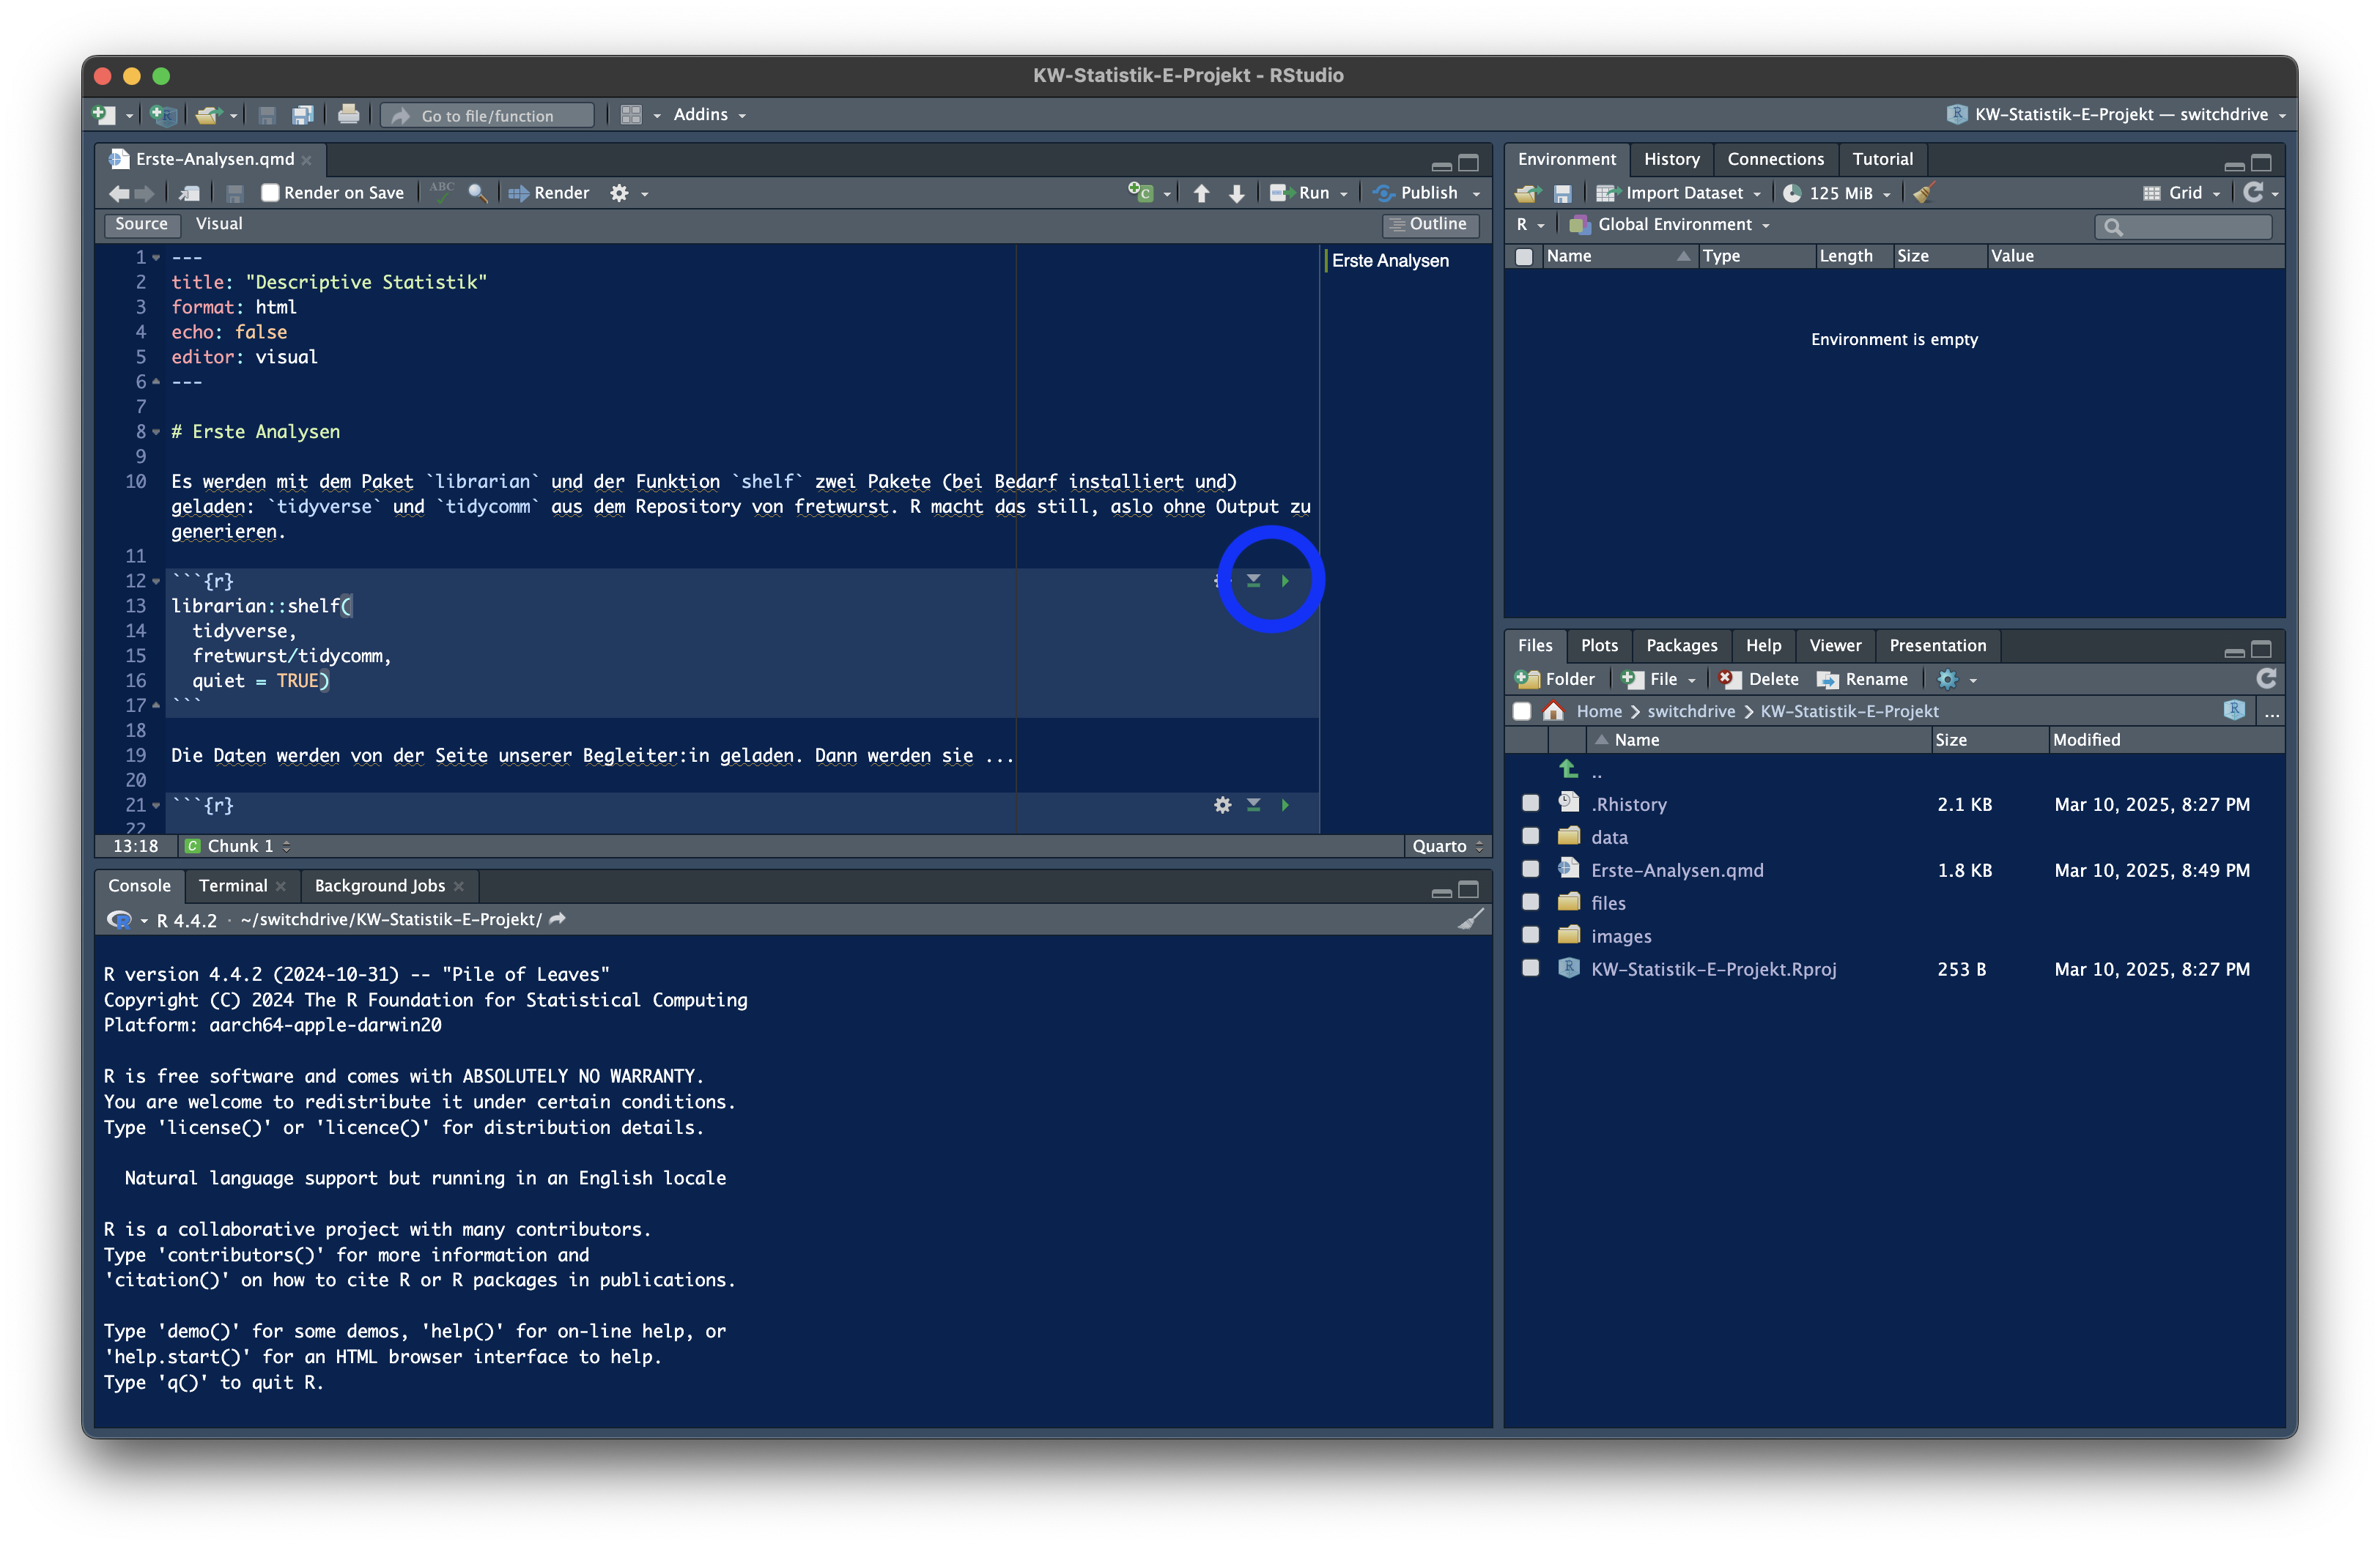Click the Show in new window icon
Screen dimensions: 2380x1547
tap(189, 193)
